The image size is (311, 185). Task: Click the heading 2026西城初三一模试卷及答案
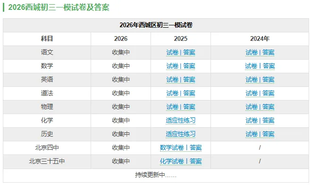(x=59, y=8)
